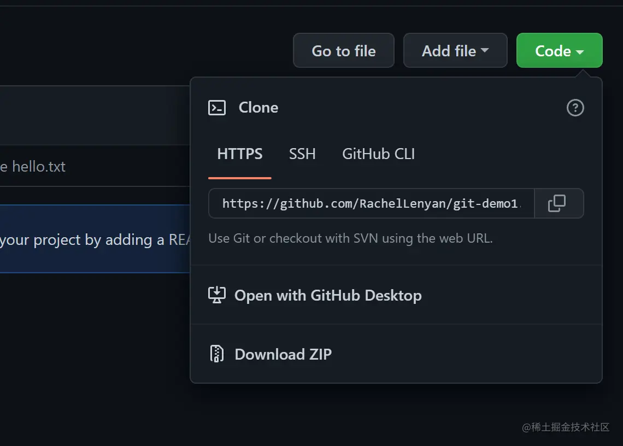Expand the Add file dropdown
This screenshot has width=623, height=446.
tap(455, 50)
